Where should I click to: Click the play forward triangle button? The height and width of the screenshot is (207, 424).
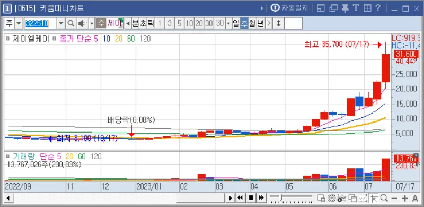pos(231,198)
